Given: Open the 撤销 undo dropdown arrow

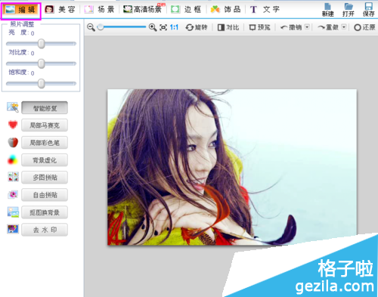Looking at the screenshot, I should [x=307, y=26].
